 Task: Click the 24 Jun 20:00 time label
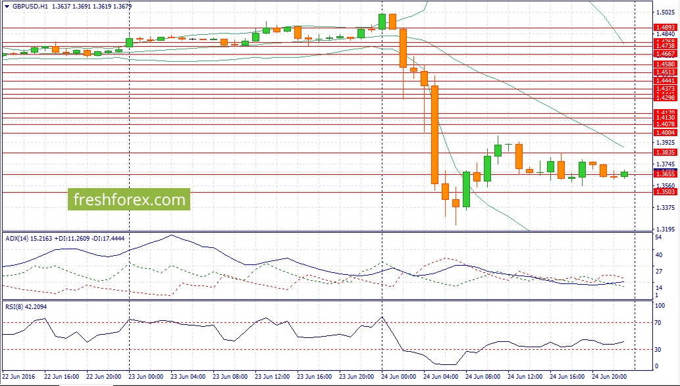click(608, 377)
